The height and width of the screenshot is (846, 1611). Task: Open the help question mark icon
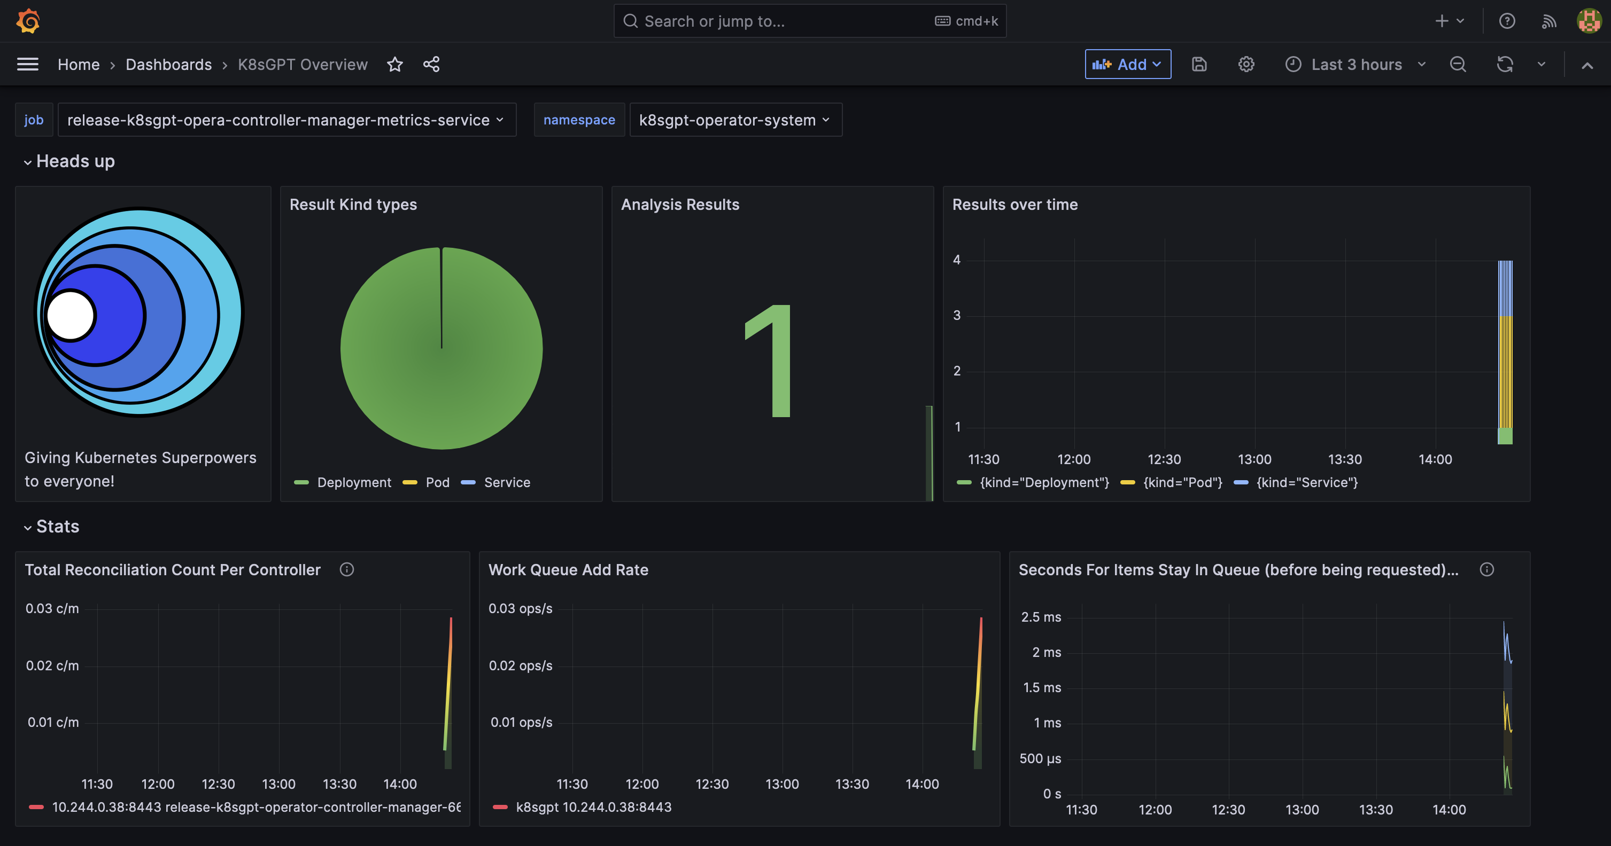click(x=1507, y=21)
